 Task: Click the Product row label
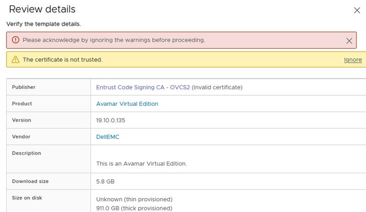[x=22, y=104]
